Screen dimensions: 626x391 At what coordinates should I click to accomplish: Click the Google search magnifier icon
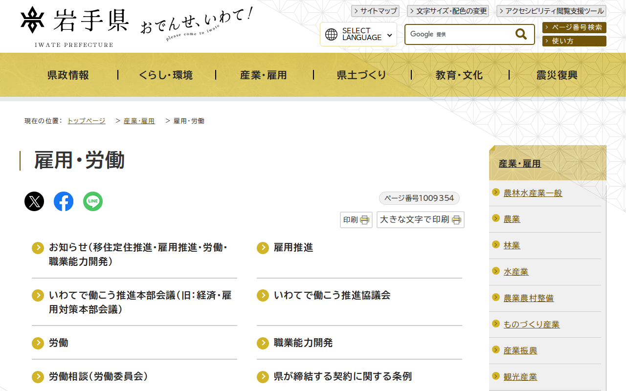pos(520,34)
